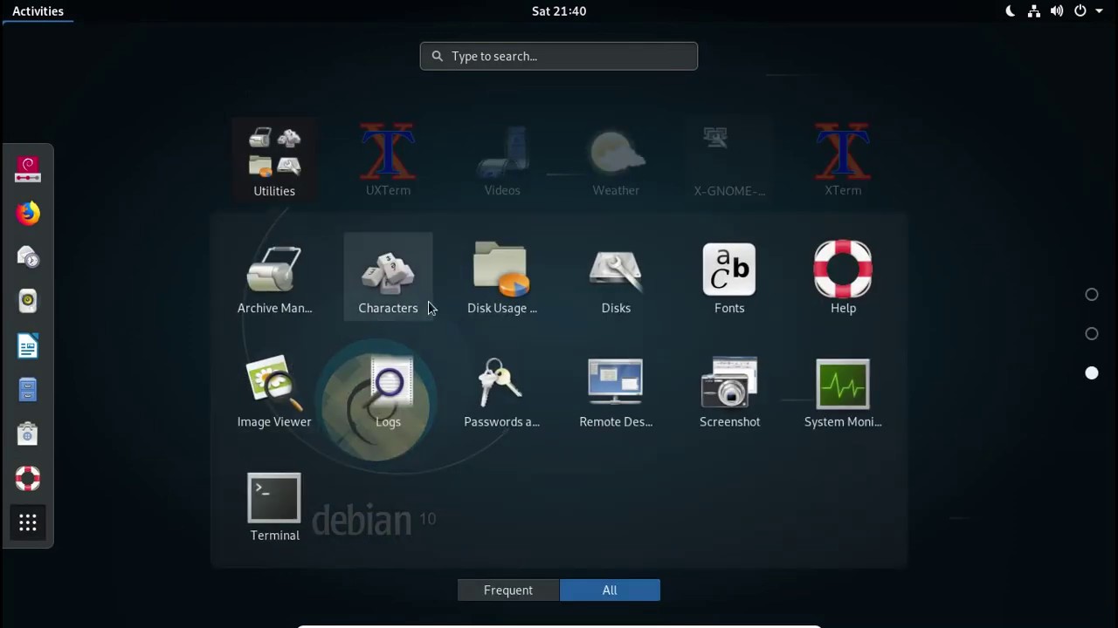Launch Image Viewer
This screenshot has height=628, width=1118.
click(274, 392)
